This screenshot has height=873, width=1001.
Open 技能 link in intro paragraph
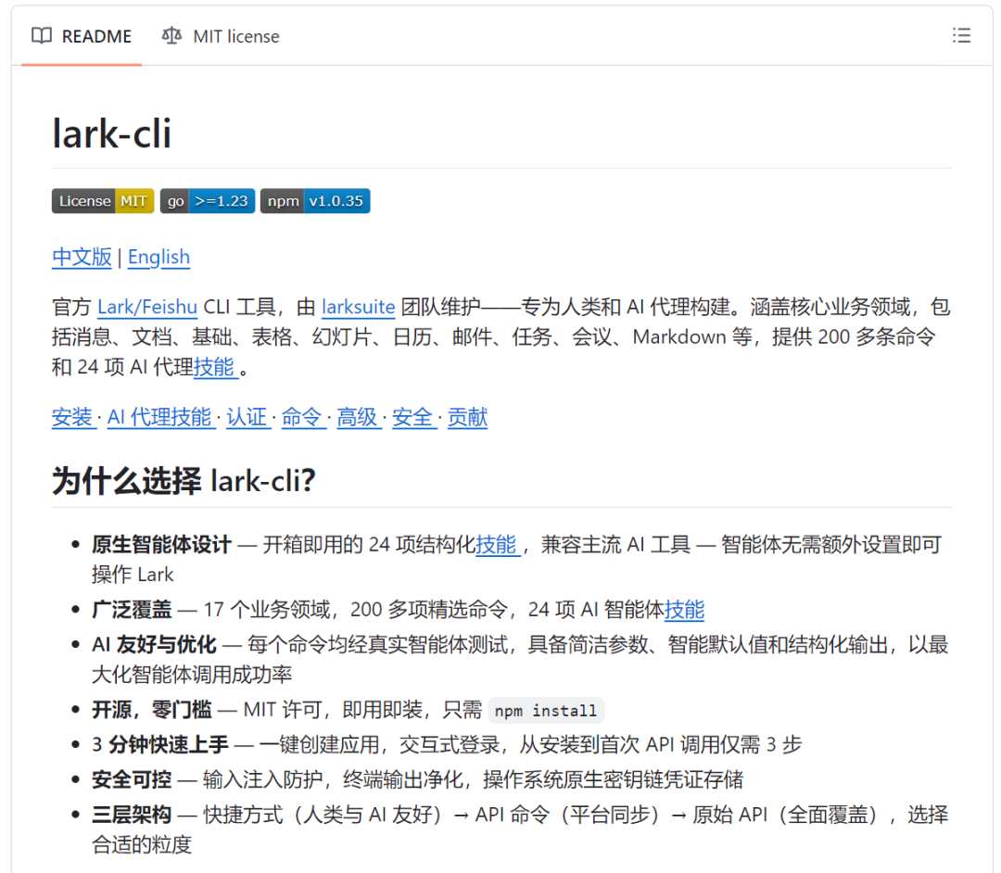[216, 367]
